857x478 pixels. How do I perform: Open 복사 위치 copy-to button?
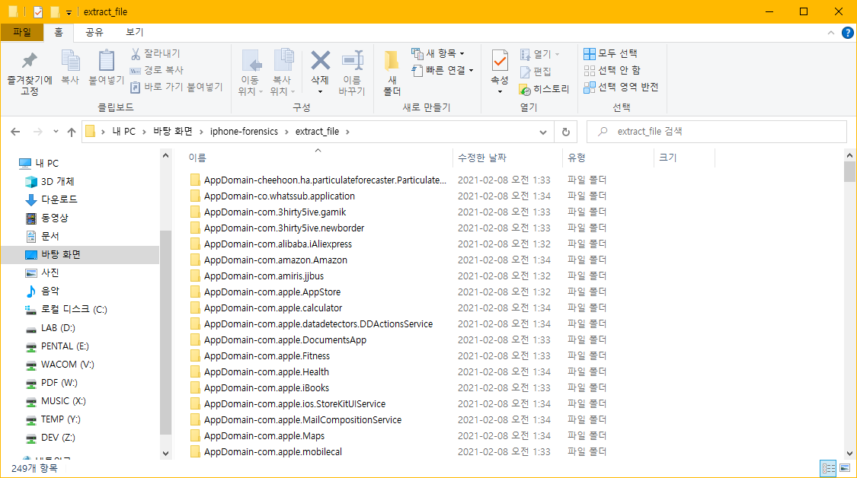[283, 72]
